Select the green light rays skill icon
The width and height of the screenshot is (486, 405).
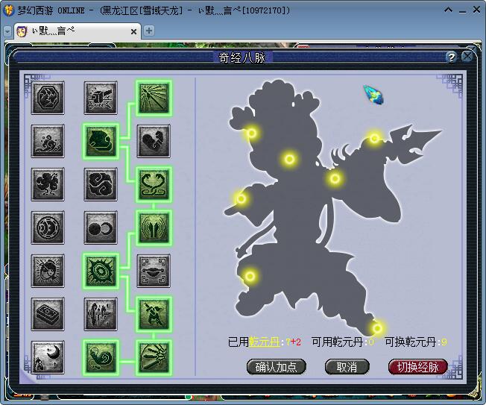[x=154, y=98]
